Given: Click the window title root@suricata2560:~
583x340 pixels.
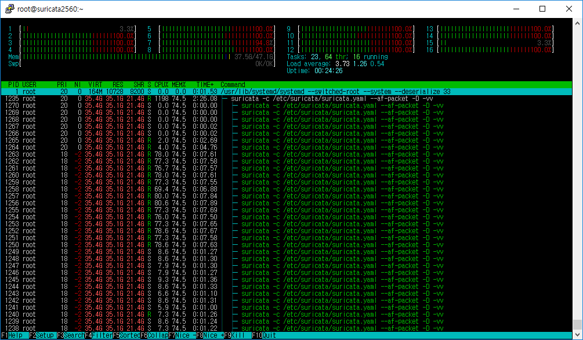Looking at the screenshot, I should [x=50, y=9].
